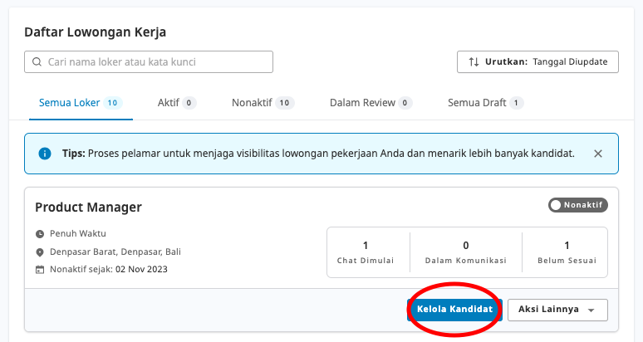Select the Semua Loker tab

point(80,103)
